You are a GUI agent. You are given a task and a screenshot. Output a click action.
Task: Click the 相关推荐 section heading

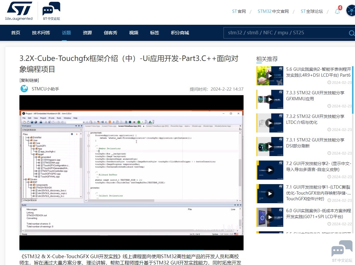(x=267, y=59)
